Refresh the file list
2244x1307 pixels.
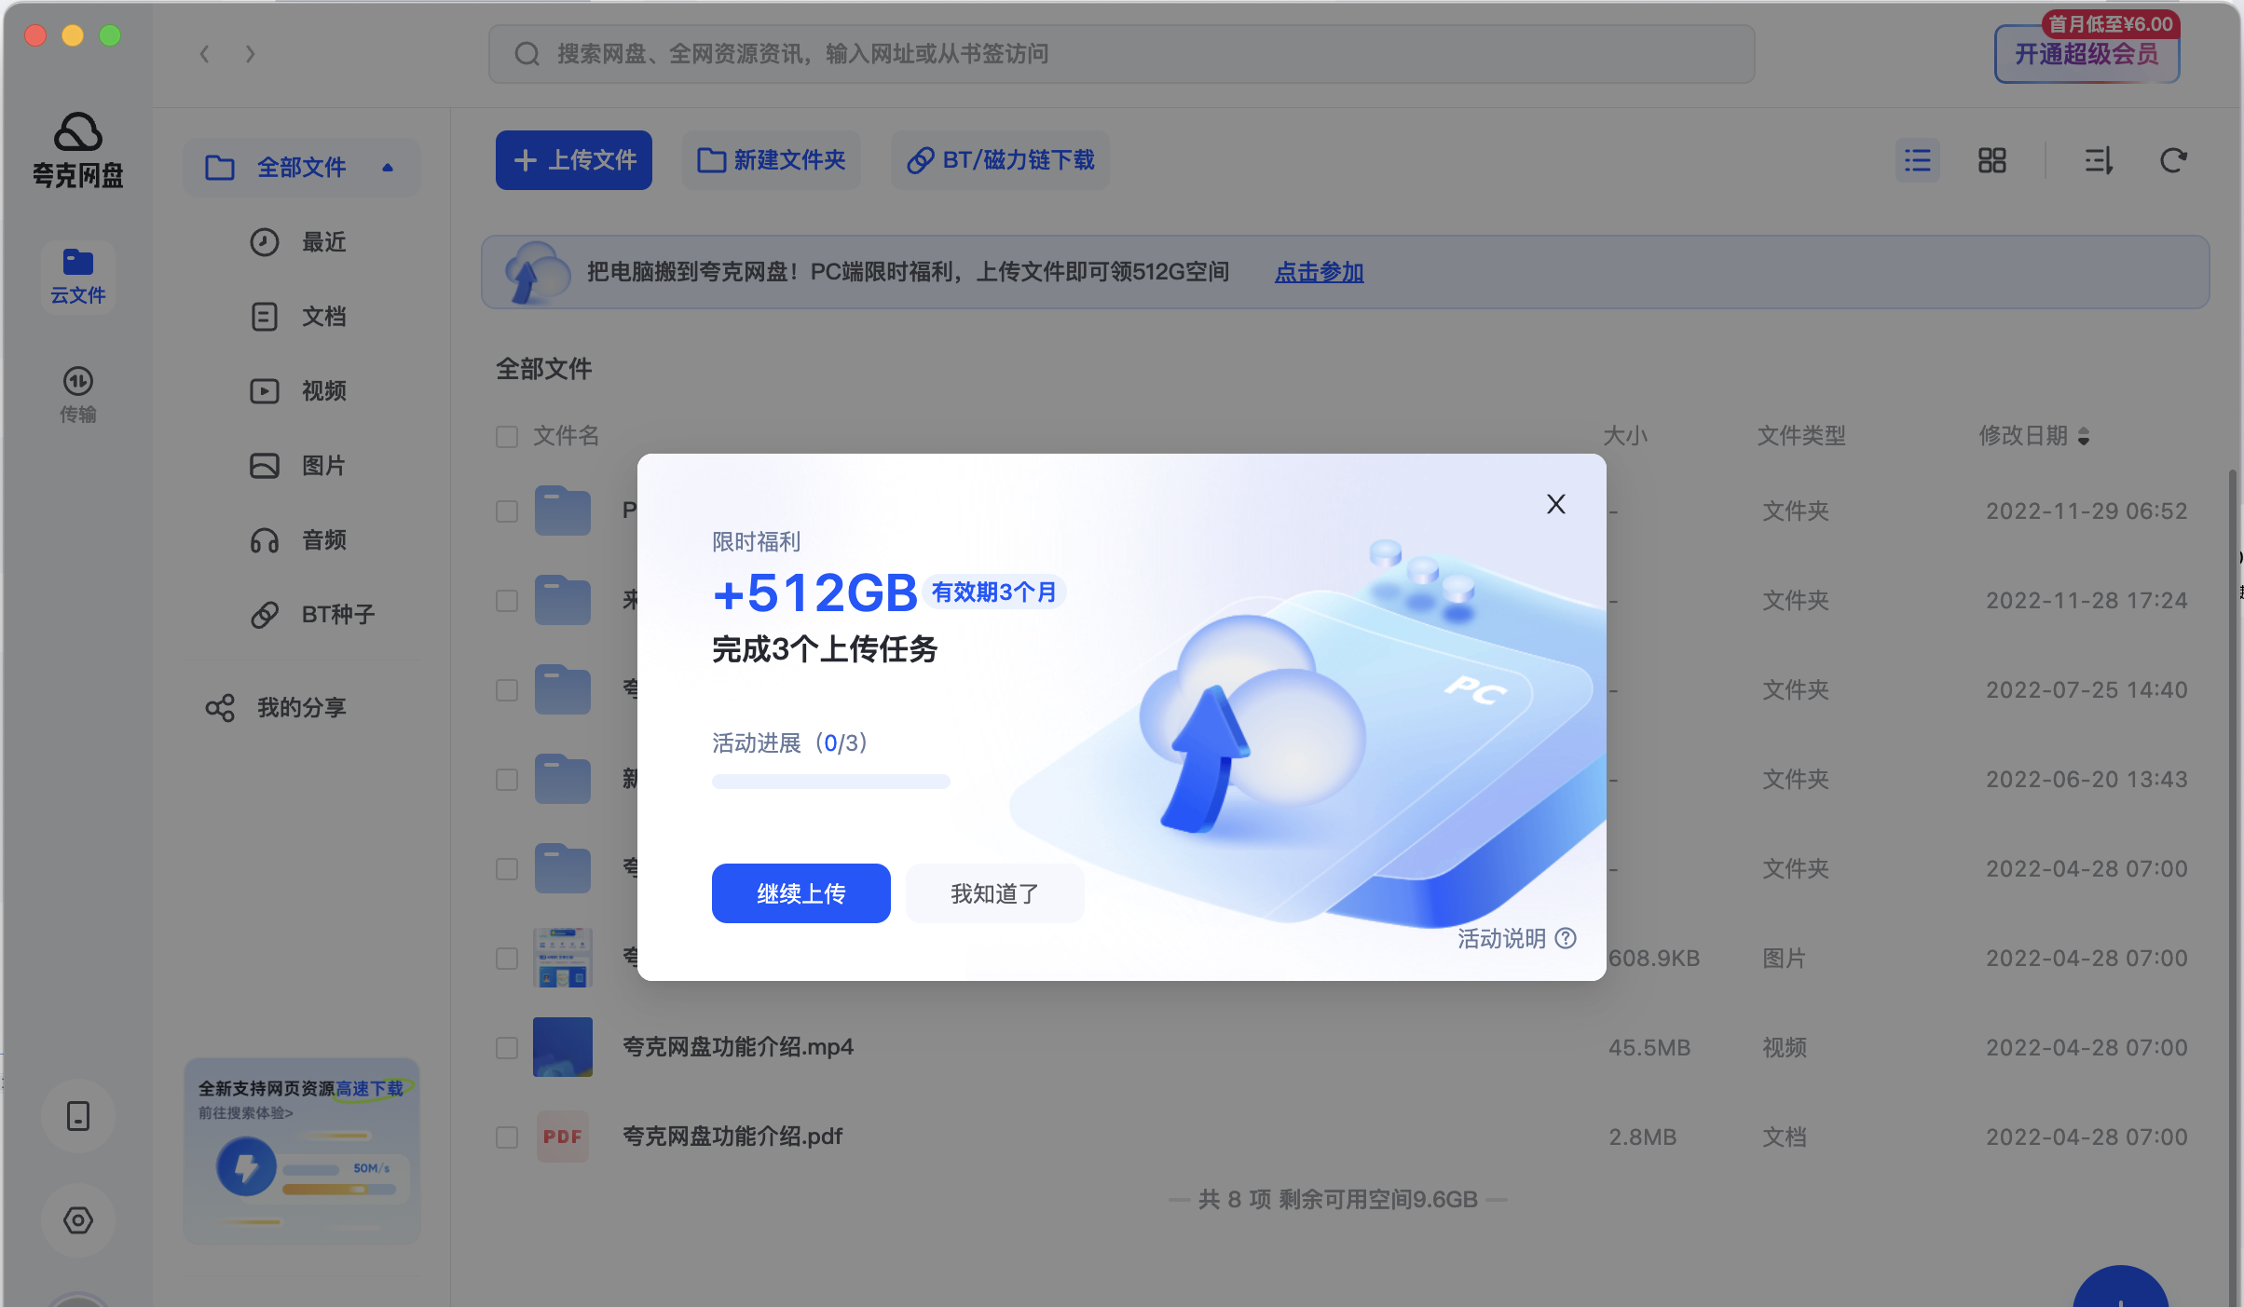click(2173, 160)
